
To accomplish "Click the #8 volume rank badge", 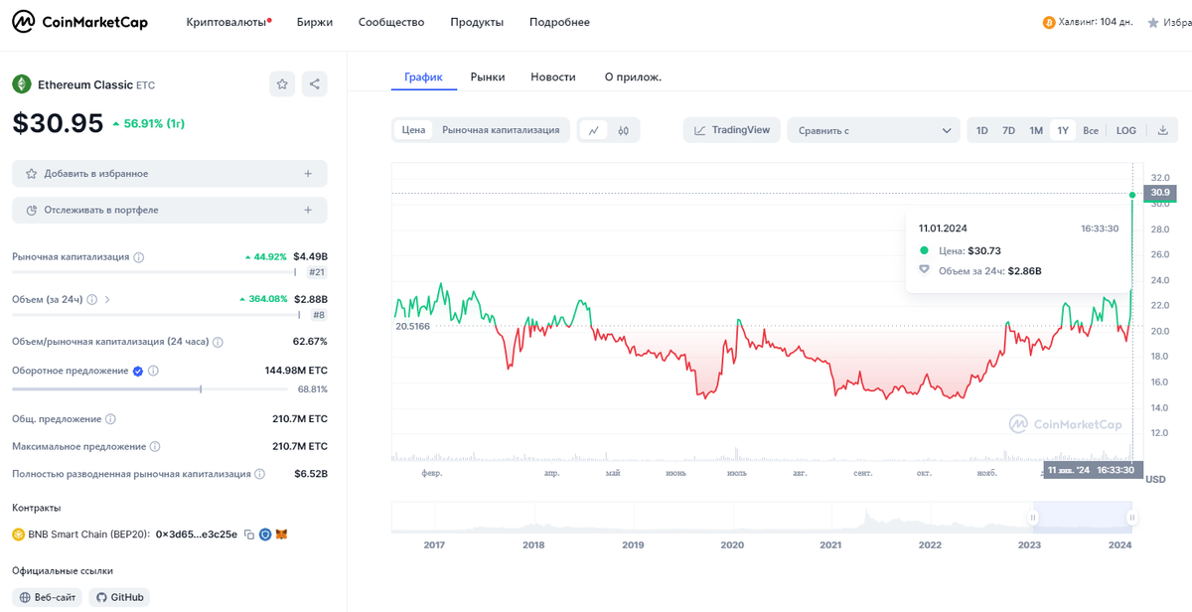I will [x=320, y=315].
